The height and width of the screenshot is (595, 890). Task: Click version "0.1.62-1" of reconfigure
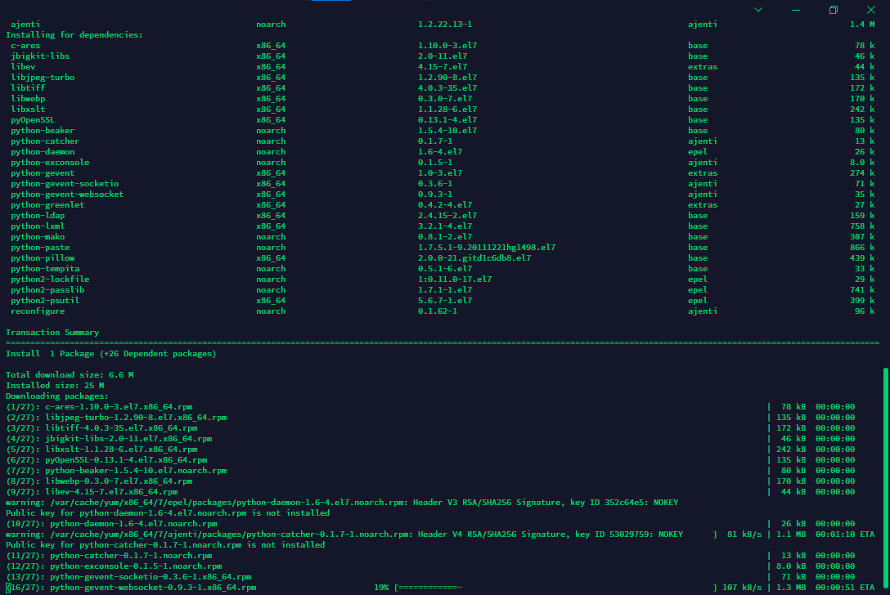coord(438,311)
